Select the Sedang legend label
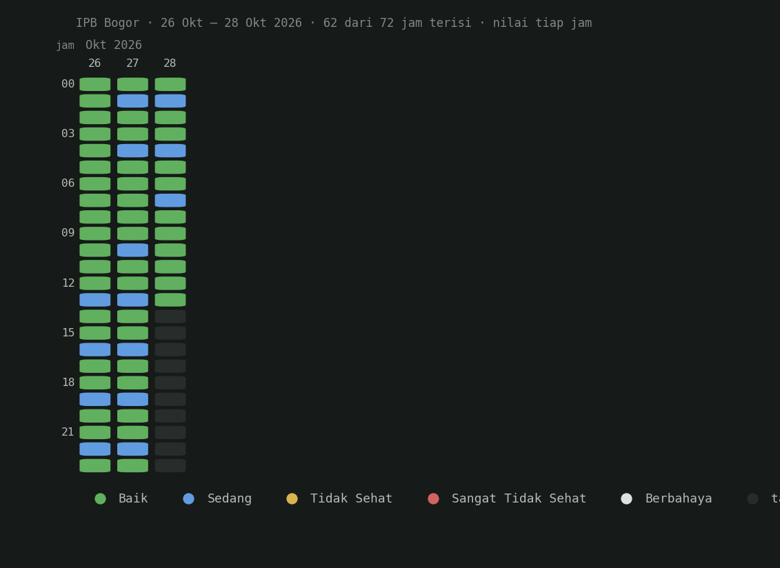Screen dimensions: 780x568 230,498
